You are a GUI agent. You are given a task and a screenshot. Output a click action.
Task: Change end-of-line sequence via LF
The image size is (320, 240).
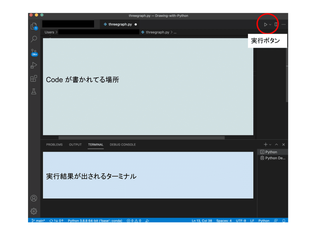tap(252, 221)
